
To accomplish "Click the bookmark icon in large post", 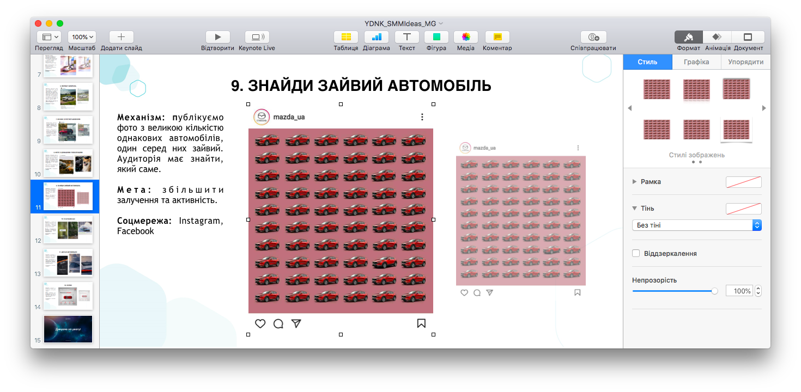I will pyautogui.click(x=421, y=323).
